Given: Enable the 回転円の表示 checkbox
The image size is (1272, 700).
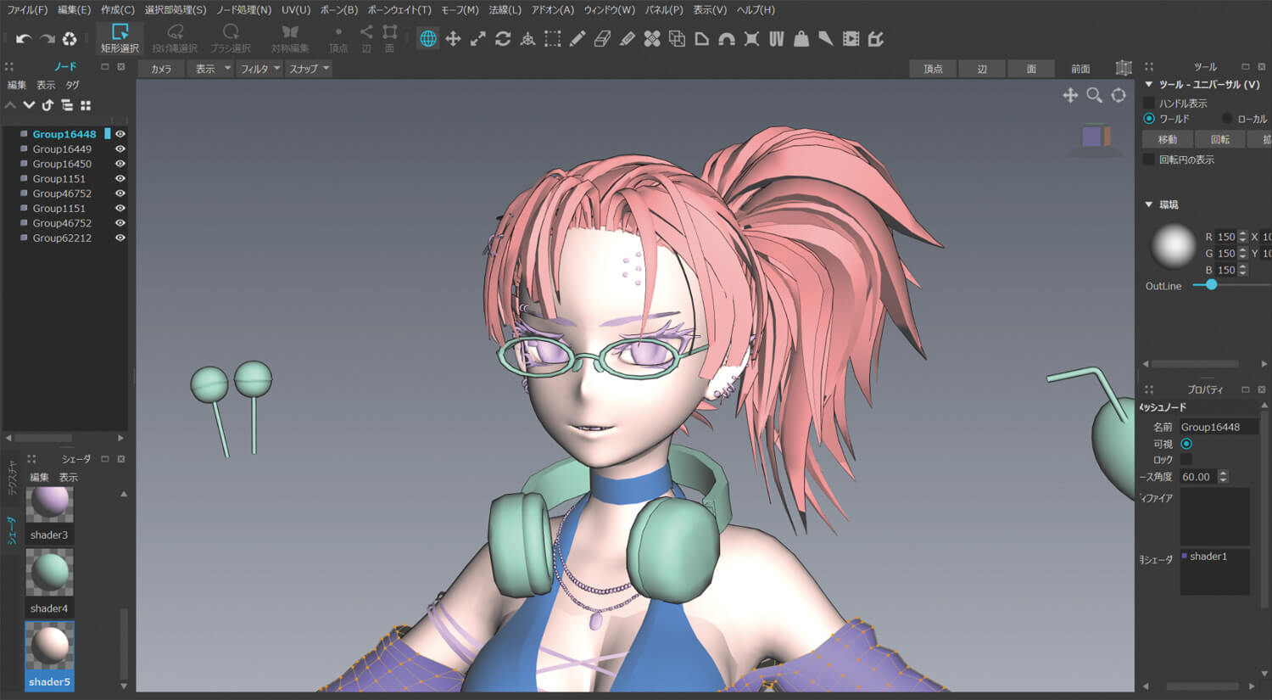Looking at the screenshot, I should pos(1149,160).
